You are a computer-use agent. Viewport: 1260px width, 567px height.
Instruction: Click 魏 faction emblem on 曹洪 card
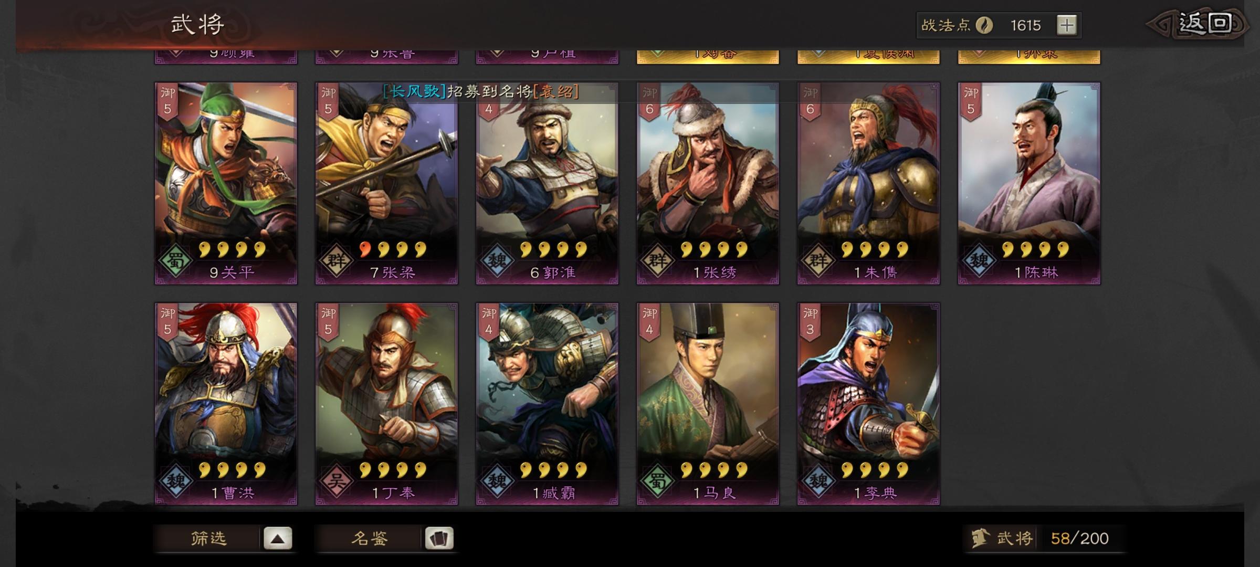pyautogui.click(x=175, y=481)
